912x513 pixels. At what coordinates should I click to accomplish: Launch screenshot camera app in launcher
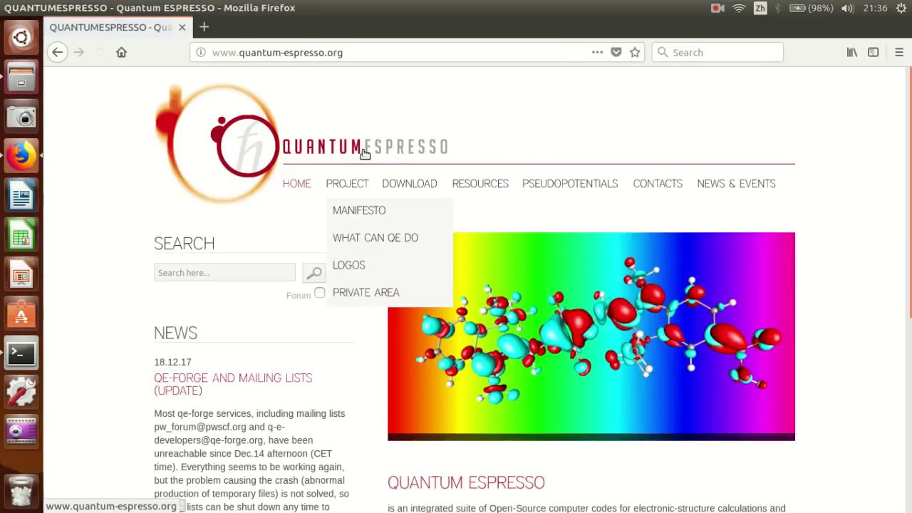(21, 116)
